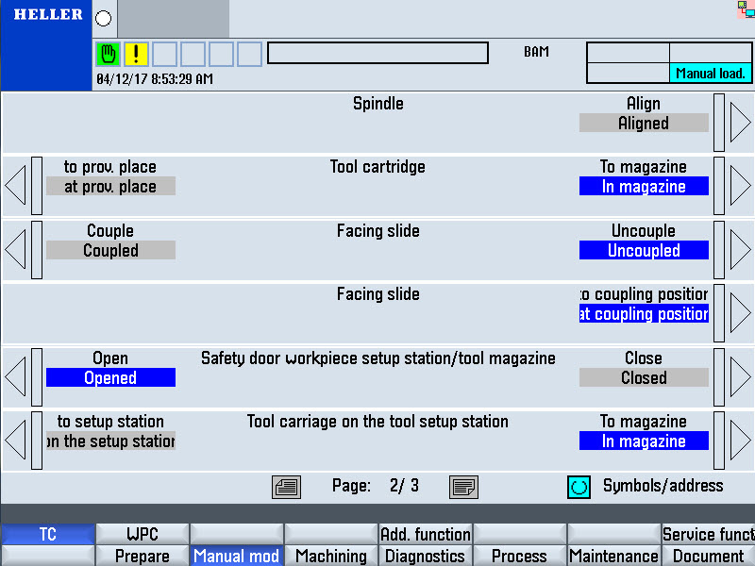This screenshot has height=566, width=755.
Task: Click the Manual load. status indicator
Action: [x=710, y=74]
